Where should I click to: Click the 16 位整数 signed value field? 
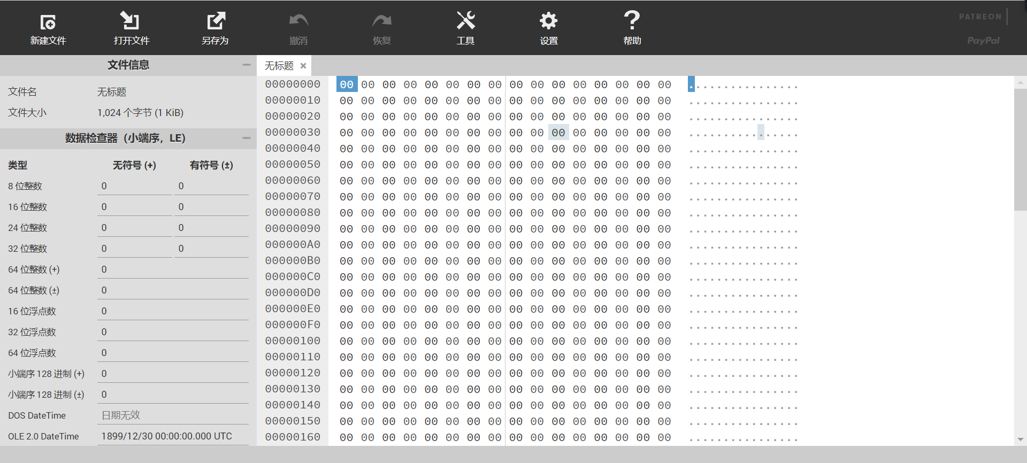click(x=212, y=207)
